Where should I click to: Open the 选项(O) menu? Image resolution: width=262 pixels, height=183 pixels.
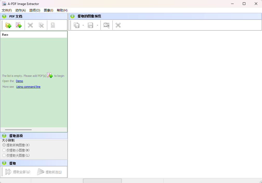pos(35,10)
